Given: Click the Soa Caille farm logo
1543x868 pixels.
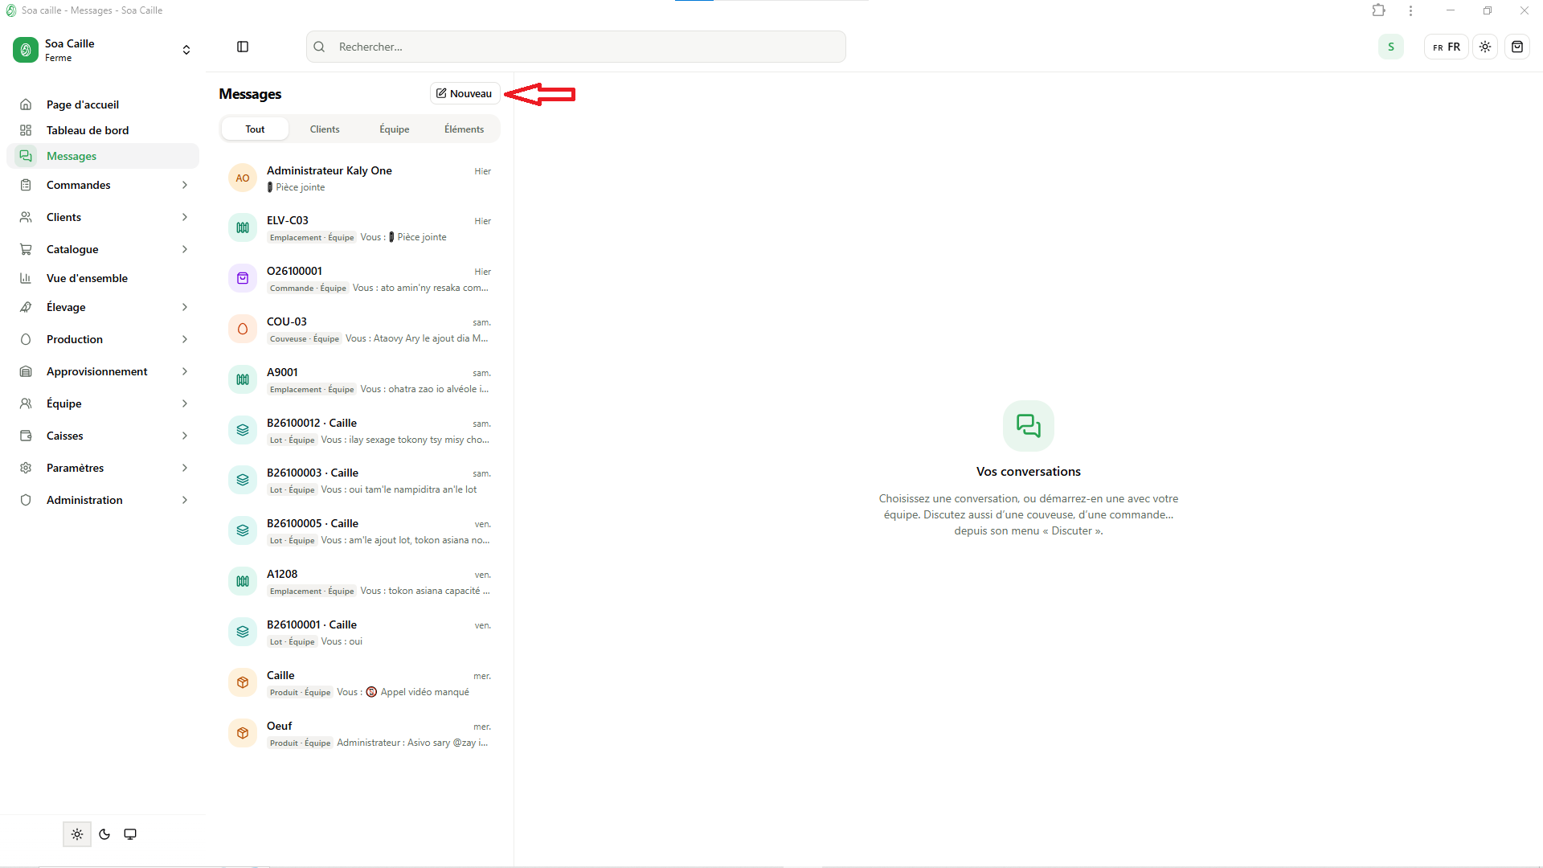Looking at the screenshot, I should pyautogui.click(x=26, y=50).
